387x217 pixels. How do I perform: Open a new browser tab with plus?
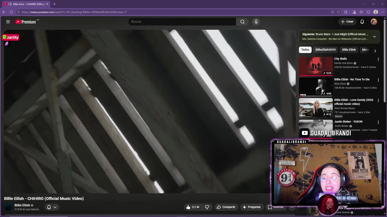(54, 4)
